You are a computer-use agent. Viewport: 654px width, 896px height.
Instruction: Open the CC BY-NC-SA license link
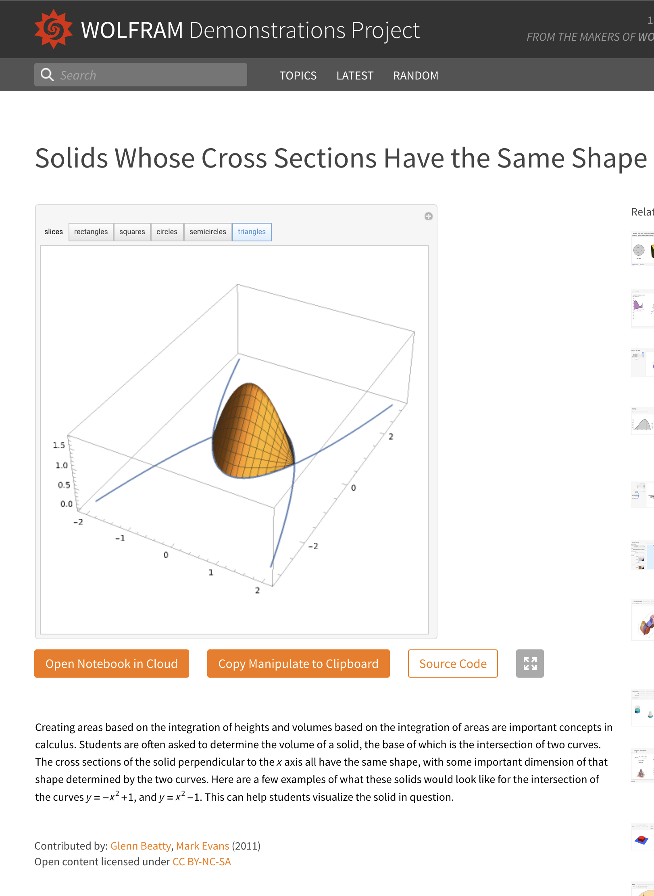click(202, 862)
